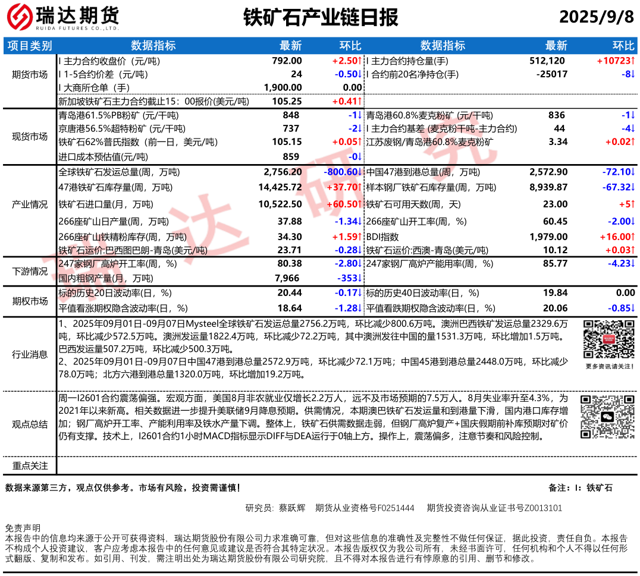Select the 下游情况 category cell
The image size is (640, 576).
(30, 271)
